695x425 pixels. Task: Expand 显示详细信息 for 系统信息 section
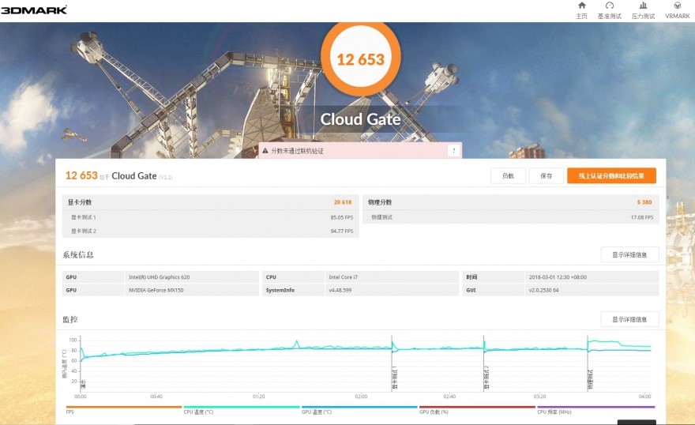(629, 255)
